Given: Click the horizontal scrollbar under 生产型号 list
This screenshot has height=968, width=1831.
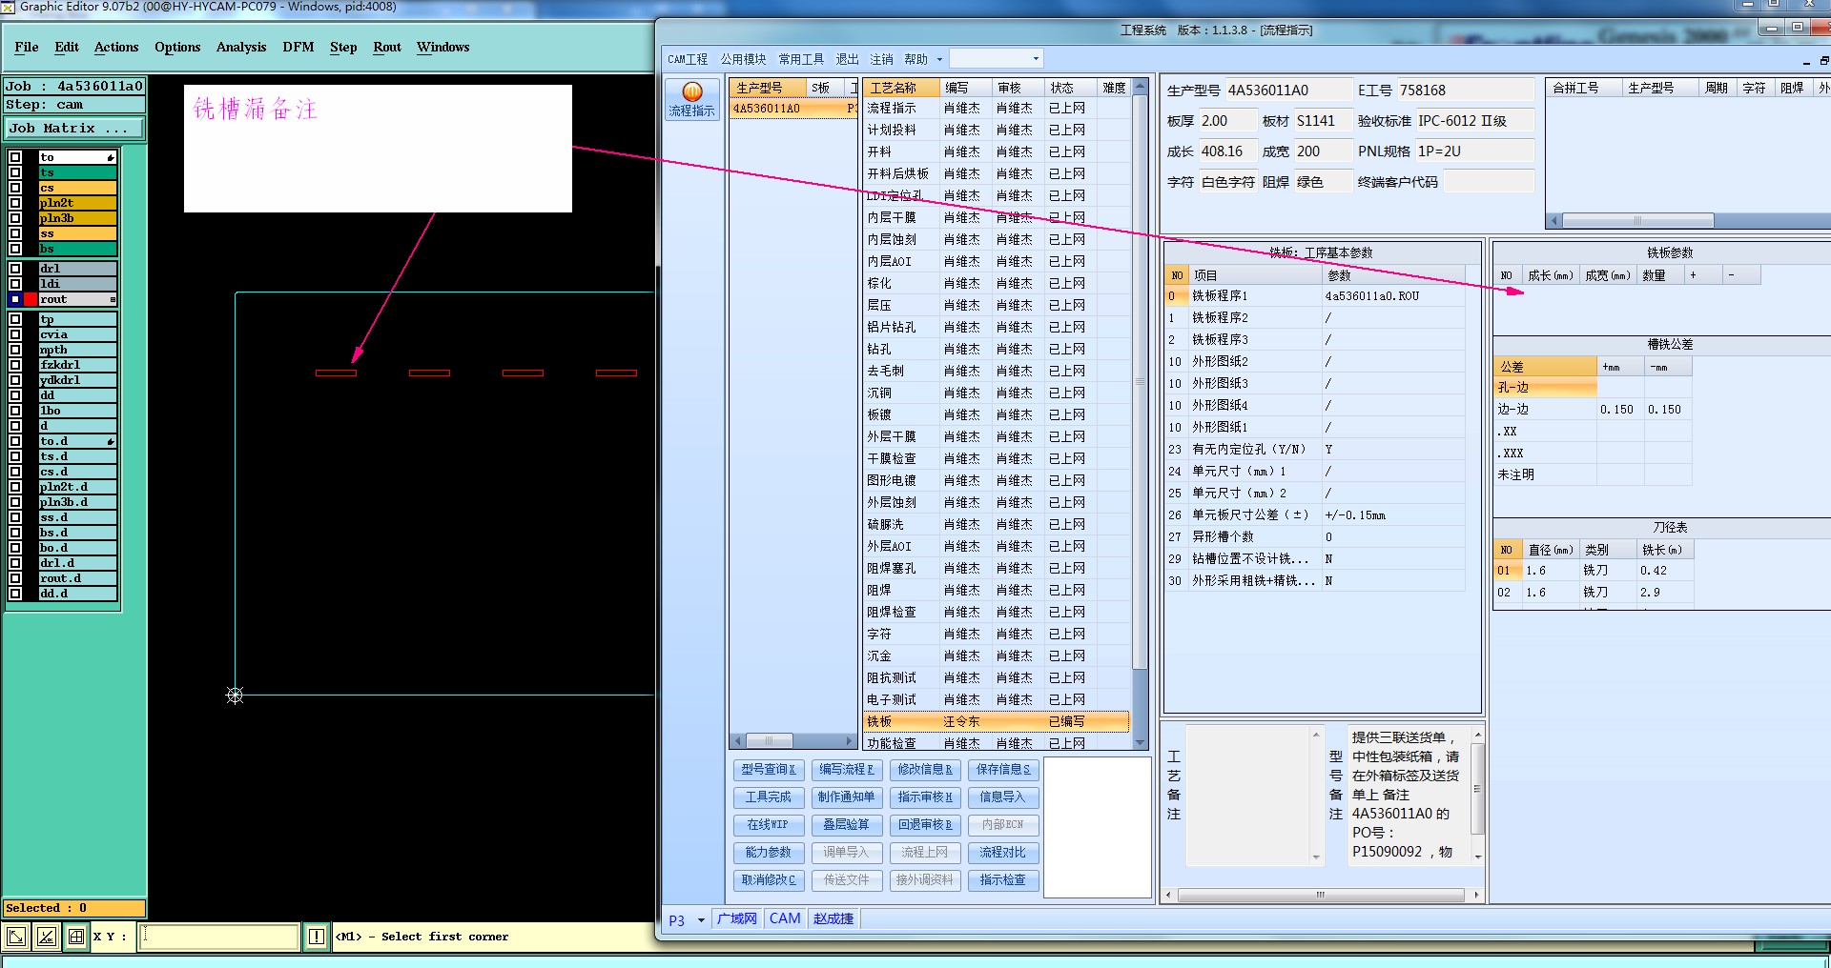Looking at the screenshot, I should (792, 740).
